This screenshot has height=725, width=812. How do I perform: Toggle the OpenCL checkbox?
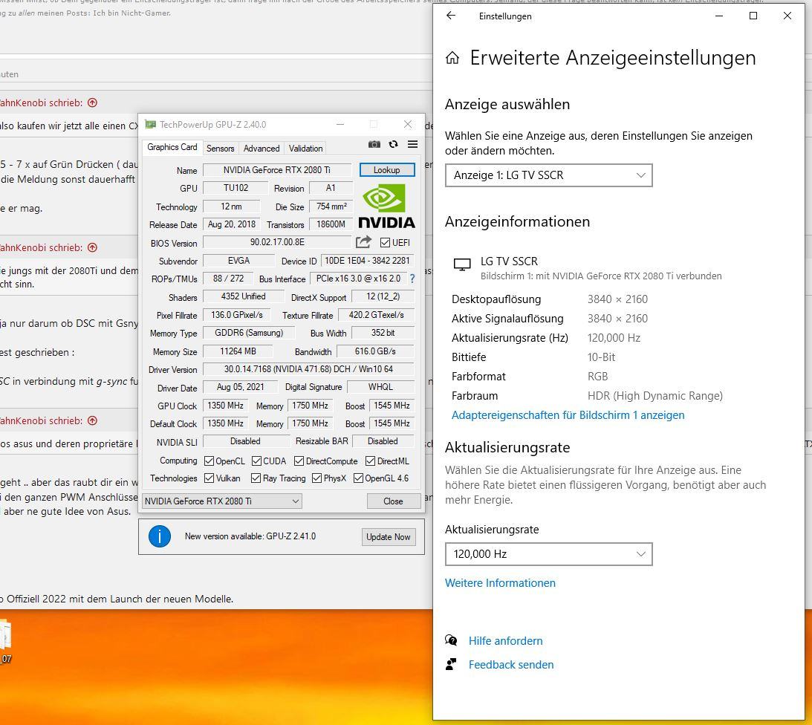click(210, 461)
